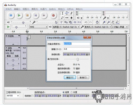The width and height of the screenshot is (133, 105).
Task: Click the 音/空白比率 slider handle
Action: click(78, 59)
